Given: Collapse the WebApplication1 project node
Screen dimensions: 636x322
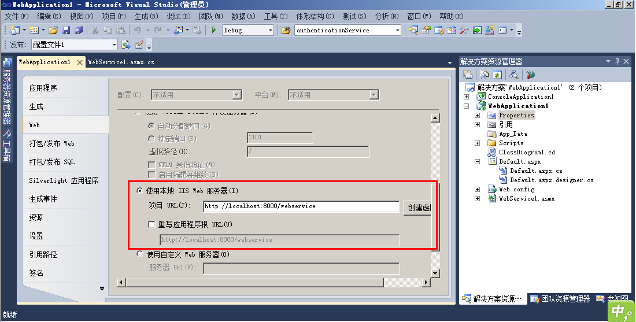Looking at the screenshot, I should point(467,106).
